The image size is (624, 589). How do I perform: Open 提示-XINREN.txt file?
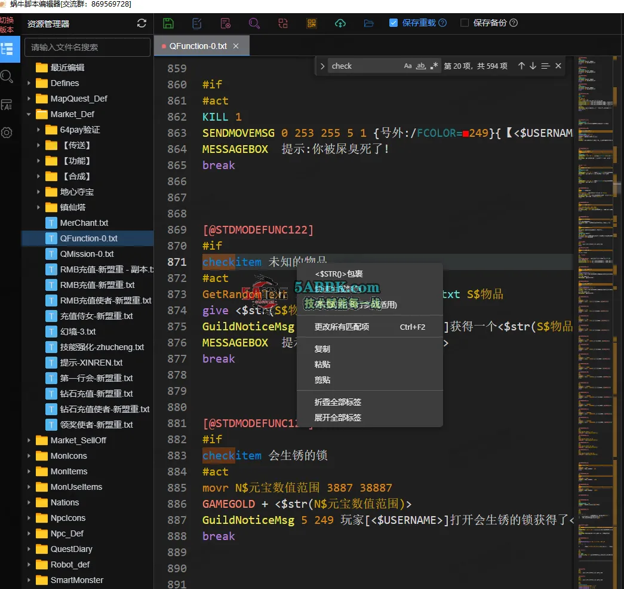(91, 363)
